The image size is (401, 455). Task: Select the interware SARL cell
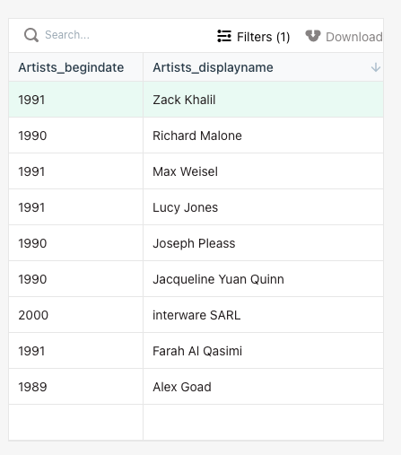263,315
